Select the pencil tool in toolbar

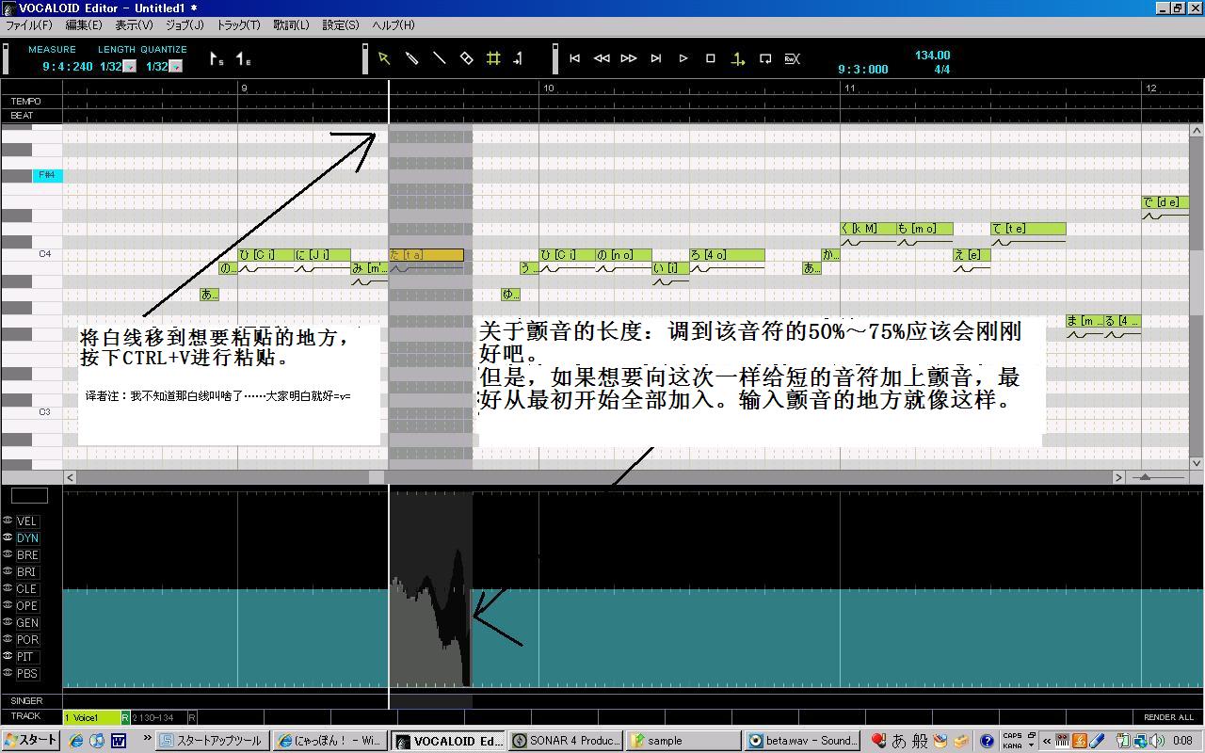point(411,58)
